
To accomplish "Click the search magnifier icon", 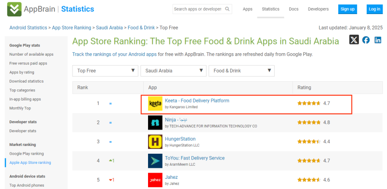I will click(x=227, y=9).
